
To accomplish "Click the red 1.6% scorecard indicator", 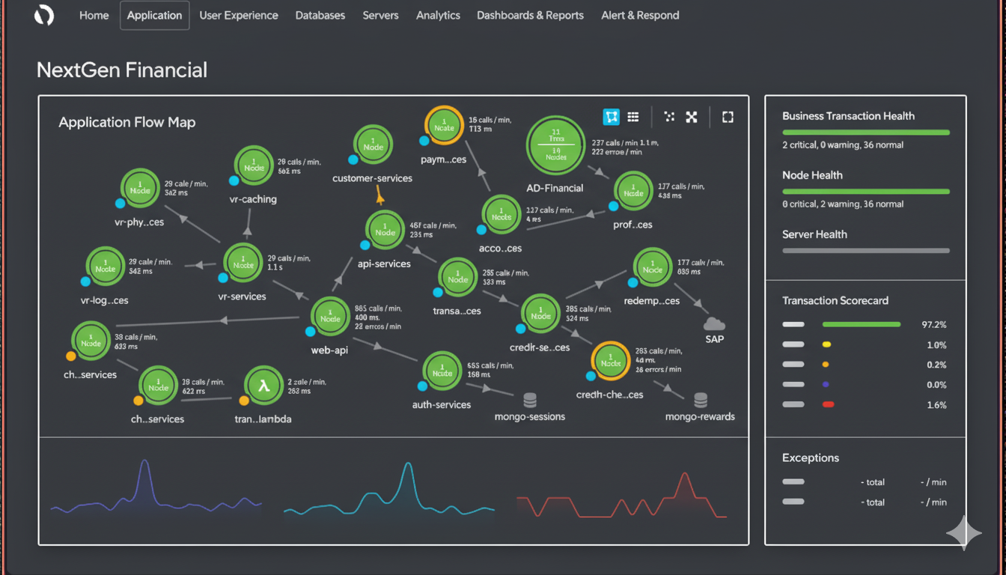I will click(828, 405).
